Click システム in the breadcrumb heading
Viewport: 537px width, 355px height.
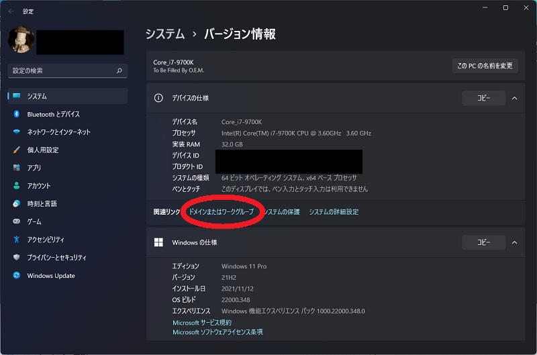165,34
